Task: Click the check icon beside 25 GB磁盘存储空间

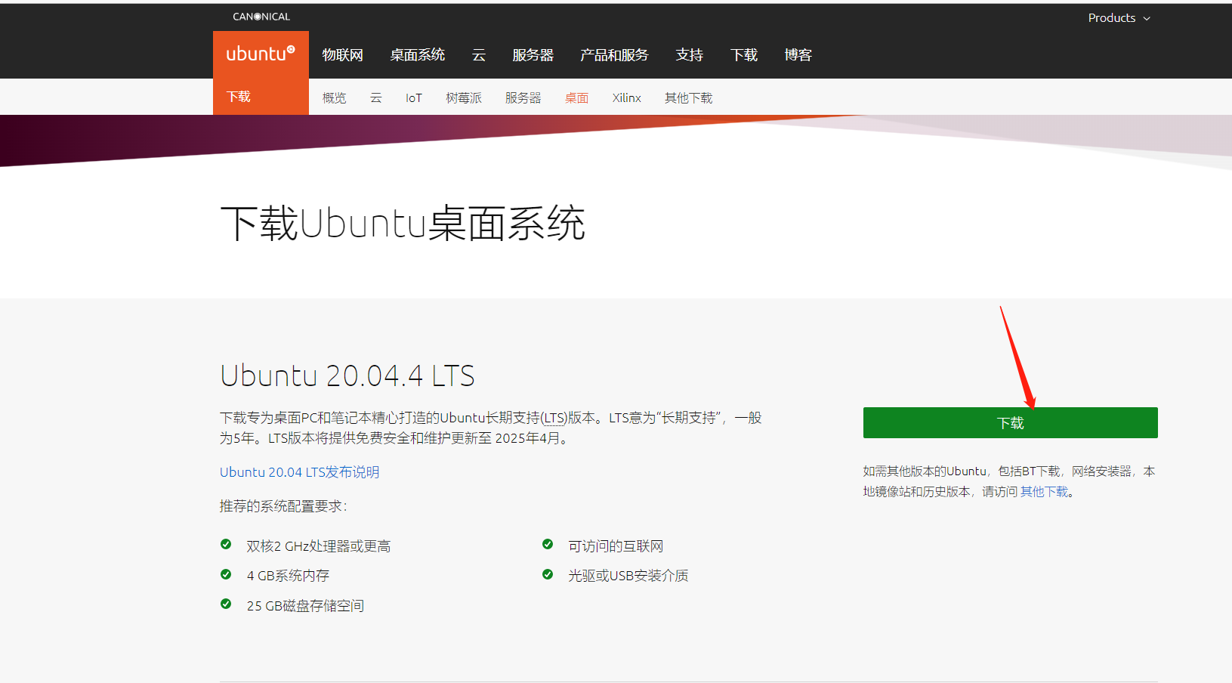Action: coord(226,604)
